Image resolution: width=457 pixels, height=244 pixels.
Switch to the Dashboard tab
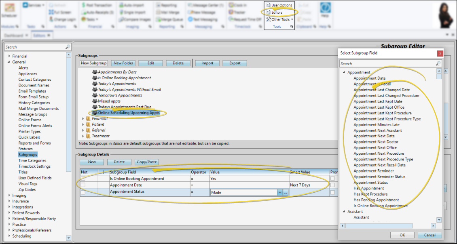pyautogui.click(x=14, y=36)
